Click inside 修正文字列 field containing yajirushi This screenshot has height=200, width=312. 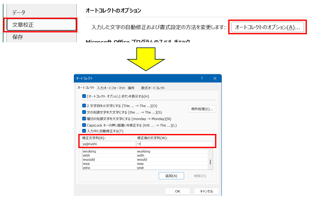[108, 144]
